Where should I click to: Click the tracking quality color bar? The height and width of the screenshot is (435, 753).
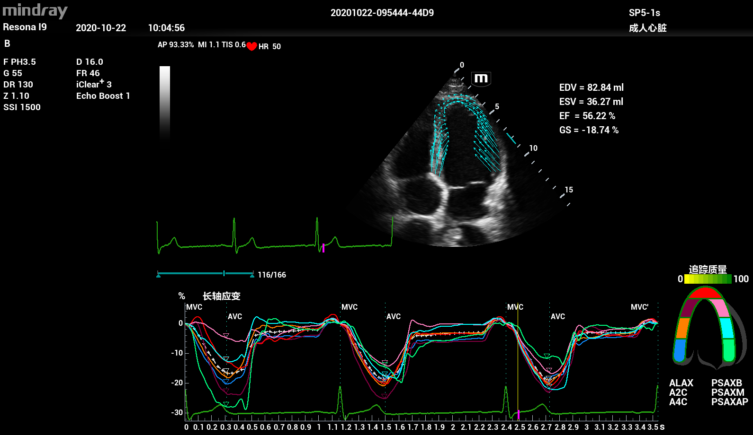[x=708, y=279]
